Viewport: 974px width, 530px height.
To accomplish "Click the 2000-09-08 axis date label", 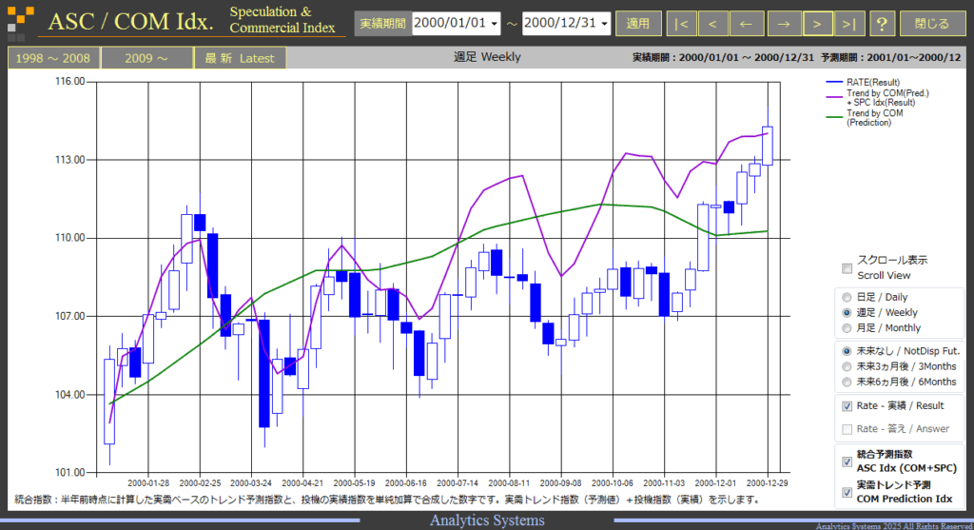I will [x=561, y=483].
